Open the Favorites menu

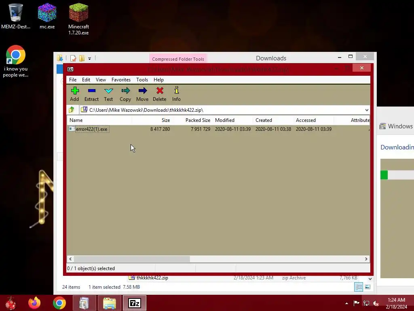121,80
